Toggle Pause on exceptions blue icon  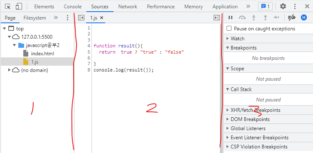pyautogui.click(x=304, y=17)
